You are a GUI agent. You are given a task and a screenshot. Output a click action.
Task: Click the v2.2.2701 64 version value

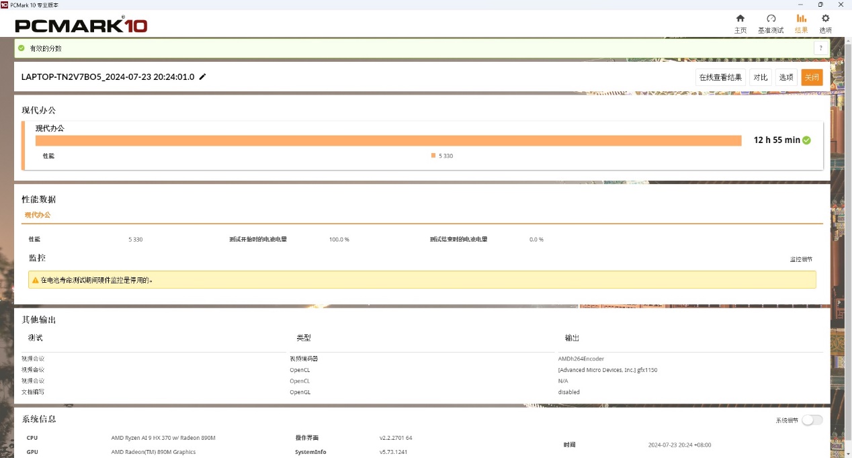(x=396, y=438)
